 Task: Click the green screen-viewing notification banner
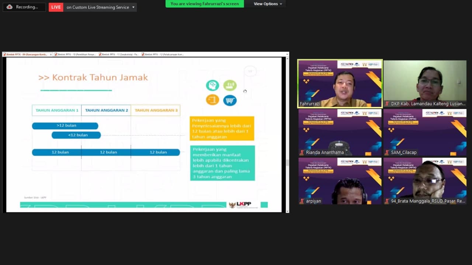[204, 4]
